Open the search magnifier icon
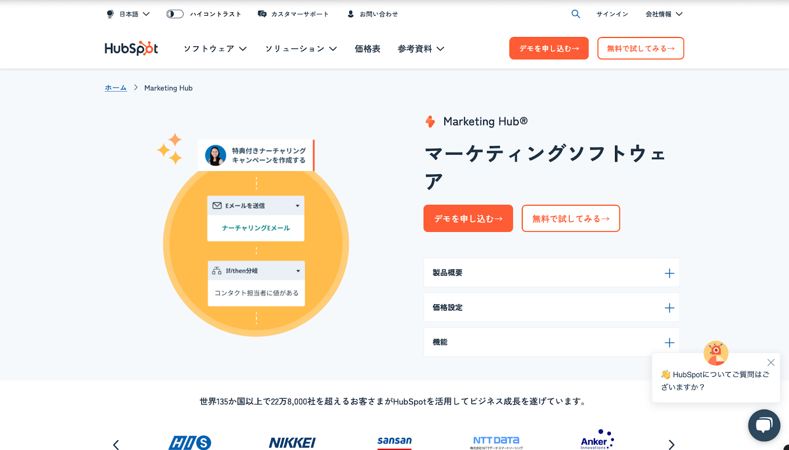 tap(575, 14)
